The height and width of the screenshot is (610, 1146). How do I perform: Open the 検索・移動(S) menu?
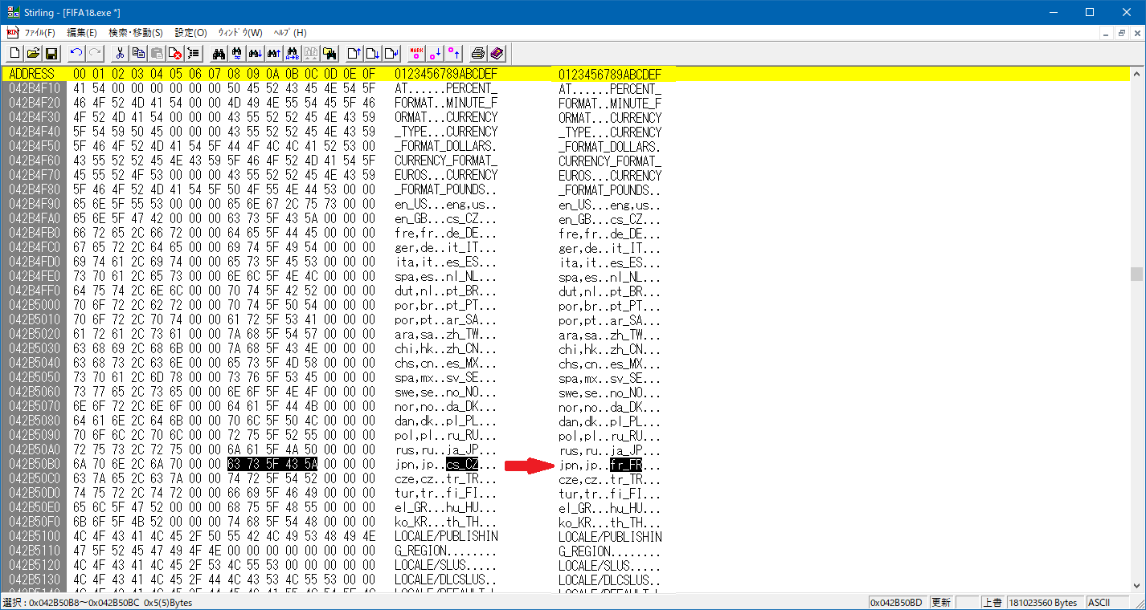coord(136,33)
